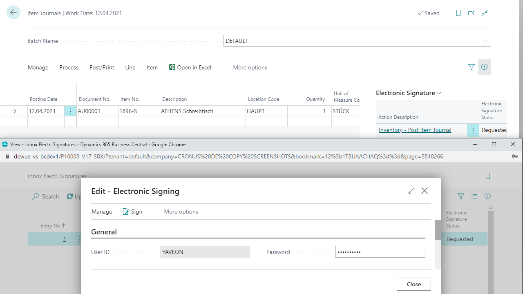Open the Item menu
Viewport: 523px width, 294px height.
pyautogui.click(x=152, y=67)
